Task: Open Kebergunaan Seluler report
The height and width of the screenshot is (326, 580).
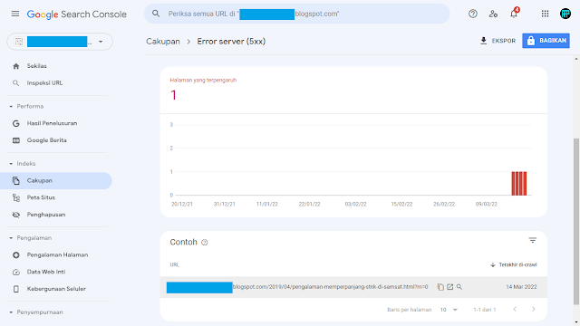Action: click(56, 289)
